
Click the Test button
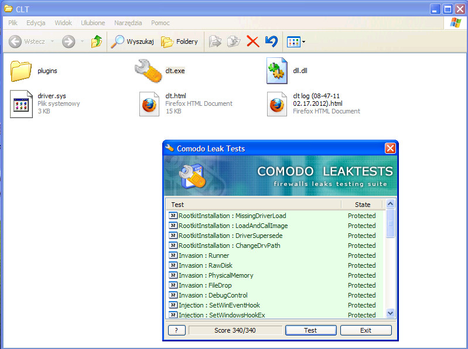click(310, 330)
